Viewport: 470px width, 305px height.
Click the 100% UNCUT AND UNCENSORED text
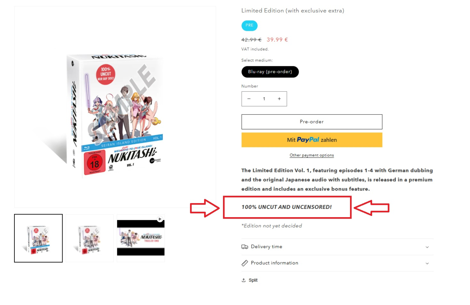287,207
